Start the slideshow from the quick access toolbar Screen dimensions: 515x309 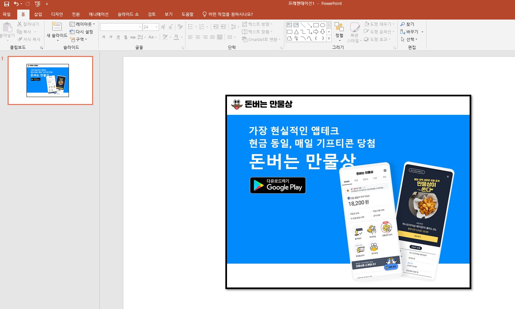click(x=37, y=4)
